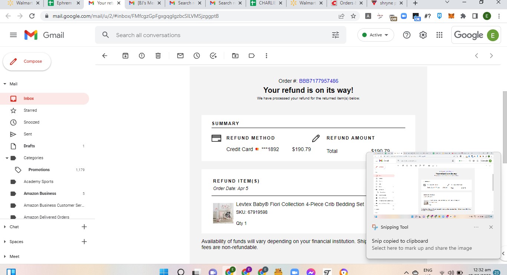Open the More options three-dot menu

[x=266, y=56]
